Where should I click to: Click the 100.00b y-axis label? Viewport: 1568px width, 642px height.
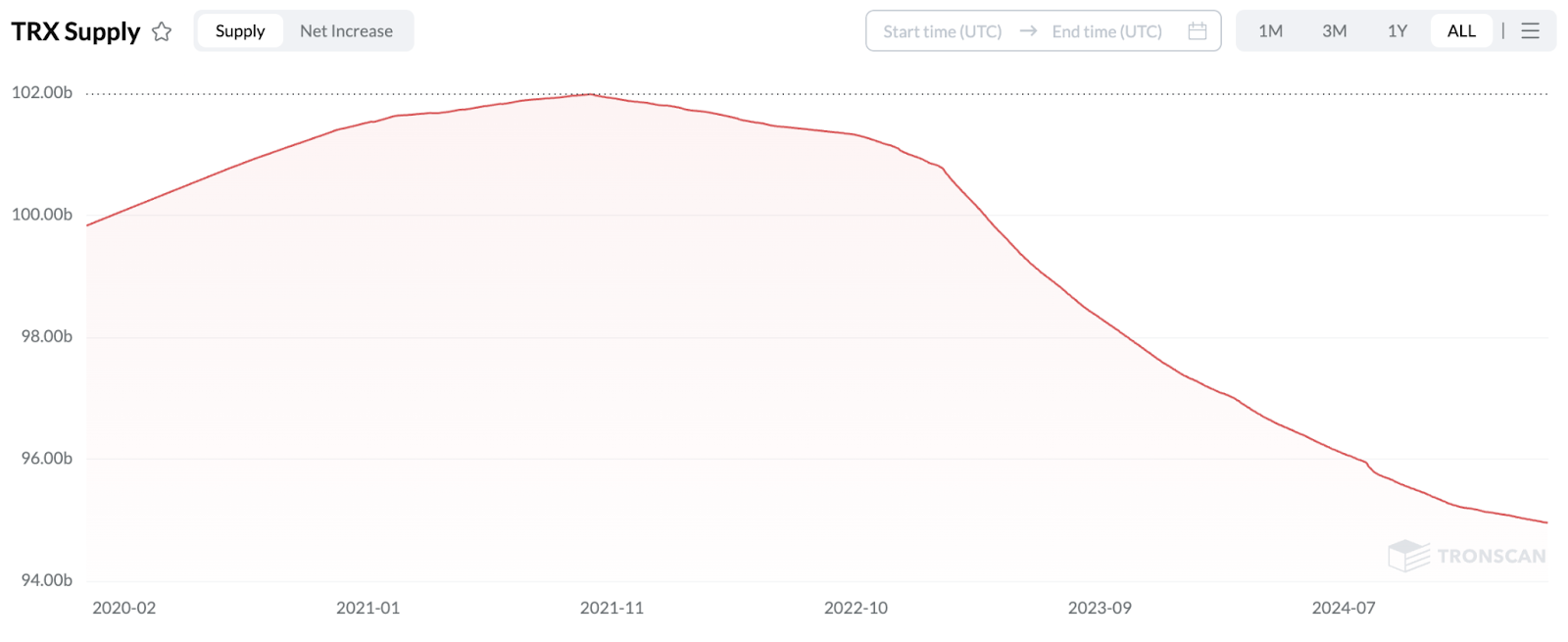click(x=42, y=215)
